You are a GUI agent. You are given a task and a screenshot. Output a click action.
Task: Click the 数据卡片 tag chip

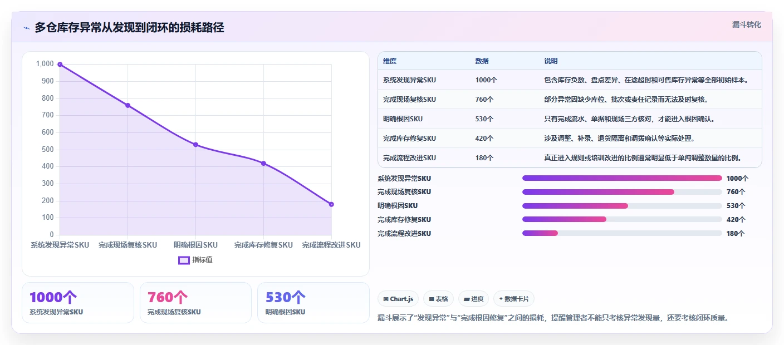(514, 299)
